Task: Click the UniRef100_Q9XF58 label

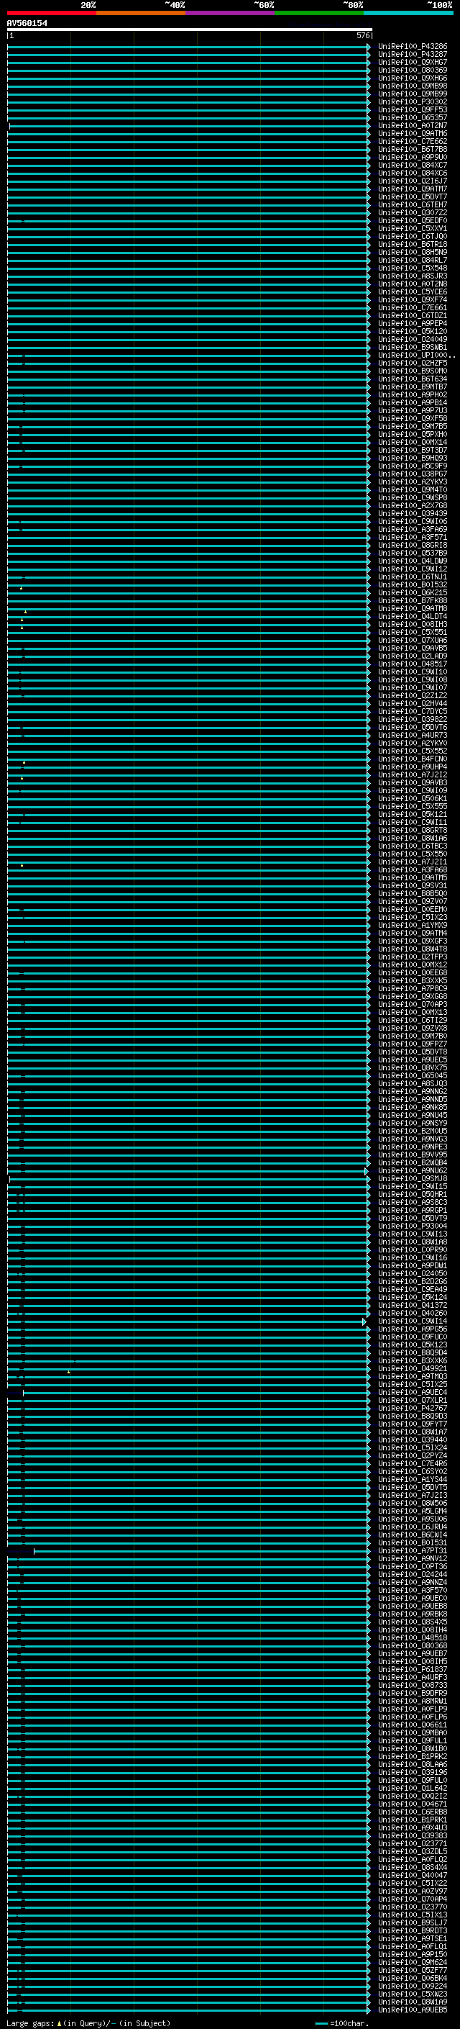Action: point(412,419)
